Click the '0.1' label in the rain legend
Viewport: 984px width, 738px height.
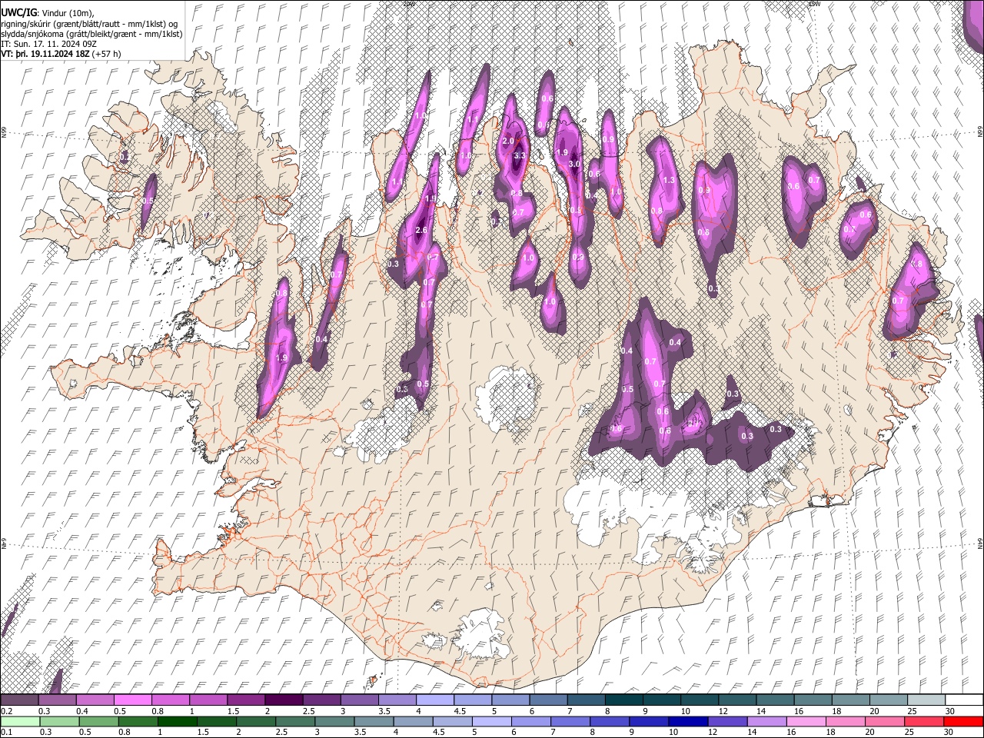click(x=6, y=732)
